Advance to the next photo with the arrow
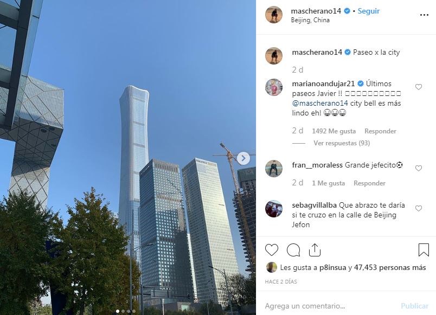This screenshot has width=436, height=315. 243,158
